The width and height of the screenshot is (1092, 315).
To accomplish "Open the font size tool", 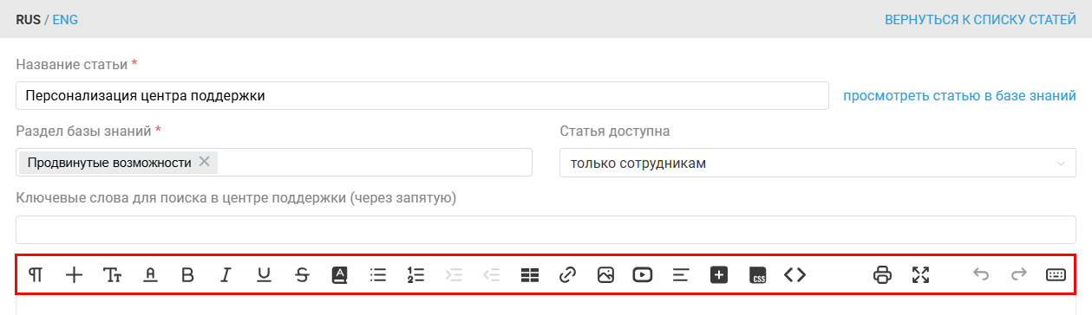I will [x=113, y=275].
